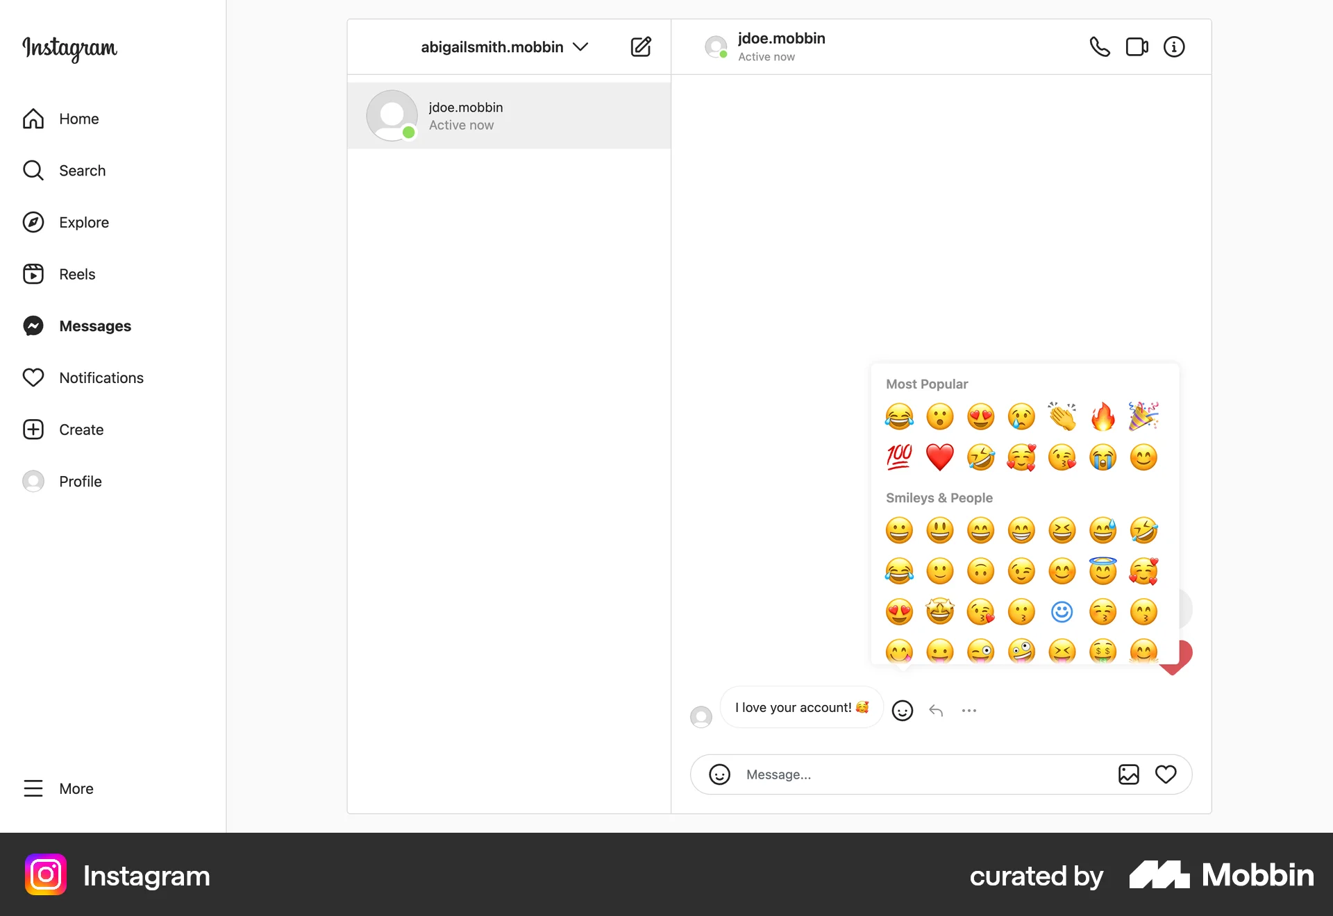
Task: Start an audio call with jdoe.mobbin
Action: (1100, 46)
